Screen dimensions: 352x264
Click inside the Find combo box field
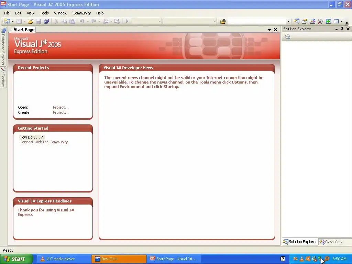click(x=257, y=21)
